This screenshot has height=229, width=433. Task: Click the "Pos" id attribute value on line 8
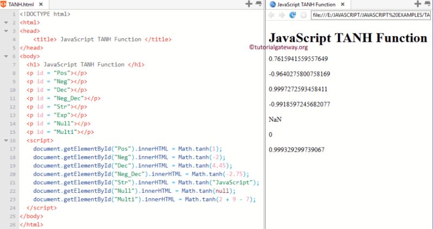(62, 73)
